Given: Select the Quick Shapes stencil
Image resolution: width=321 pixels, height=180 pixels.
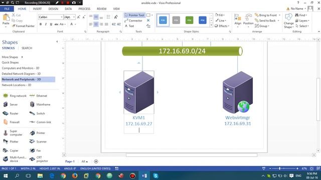Looking at the screenshot, I should click(10, 62).
